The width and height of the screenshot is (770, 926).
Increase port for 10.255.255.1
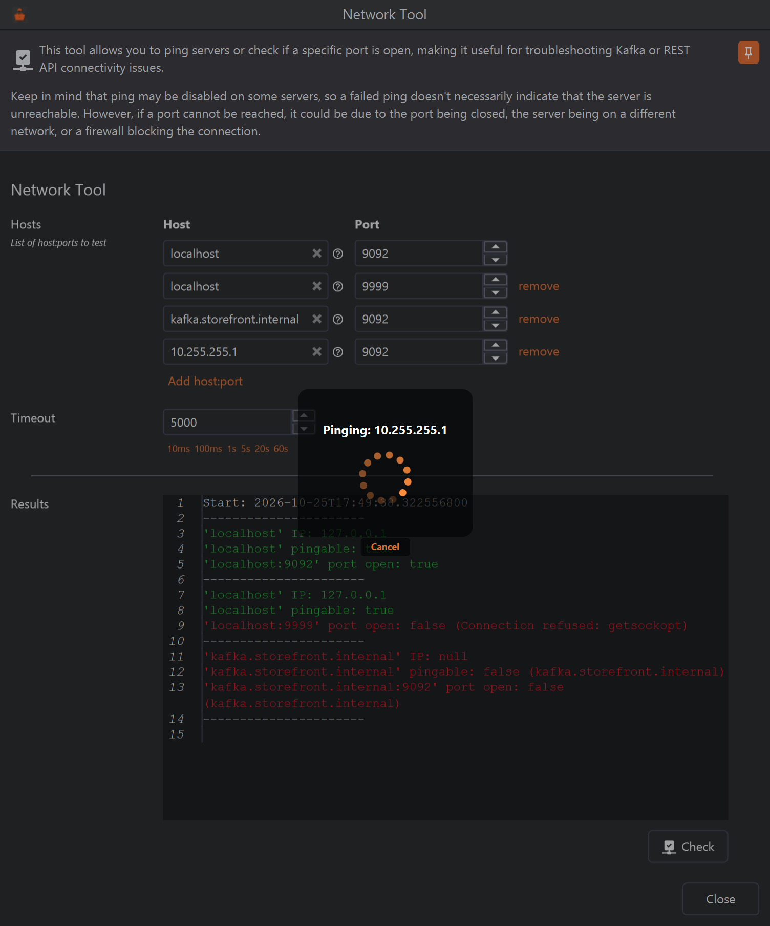(x=495, y=345)
